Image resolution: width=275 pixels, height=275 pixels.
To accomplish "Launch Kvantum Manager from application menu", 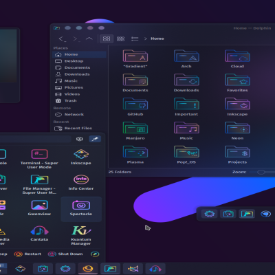I will 81,235.
